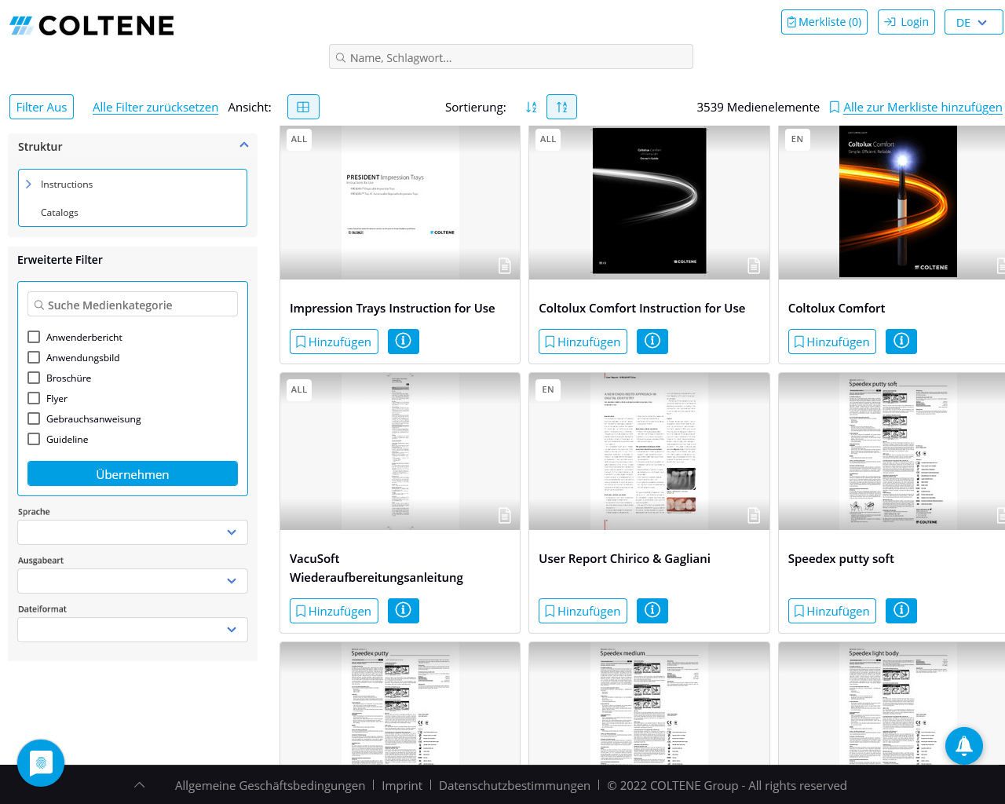Focus the Name, Schlagwort search field
Image resolution: width=1005 pixels, height=804 pixels.
(x=511, y=57)
